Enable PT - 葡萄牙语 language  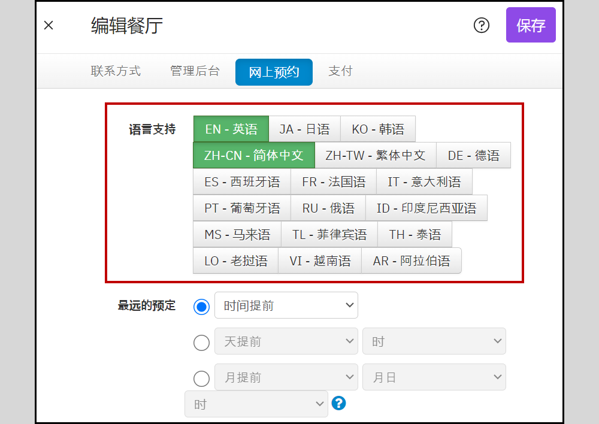242,208
